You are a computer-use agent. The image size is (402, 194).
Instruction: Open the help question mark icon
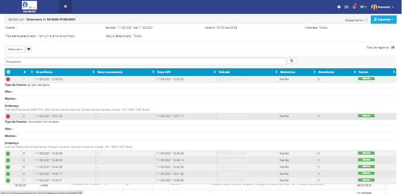coord(339,7)
